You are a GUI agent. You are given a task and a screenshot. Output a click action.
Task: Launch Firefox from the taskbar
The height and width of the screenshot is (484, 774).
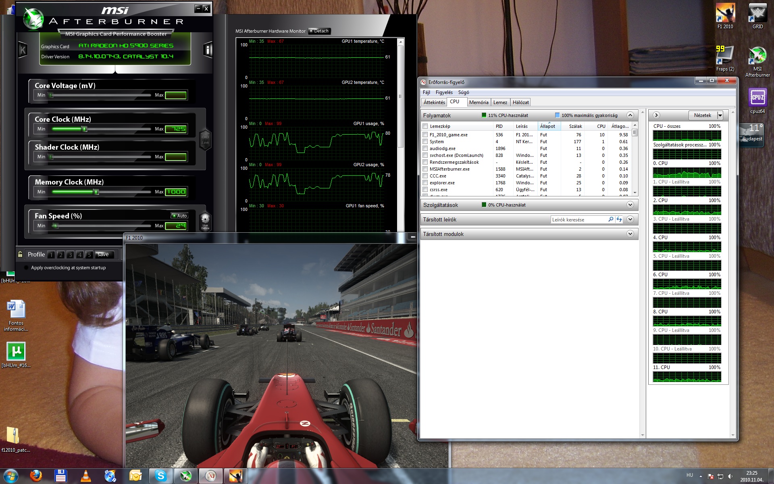click(36, 476)
